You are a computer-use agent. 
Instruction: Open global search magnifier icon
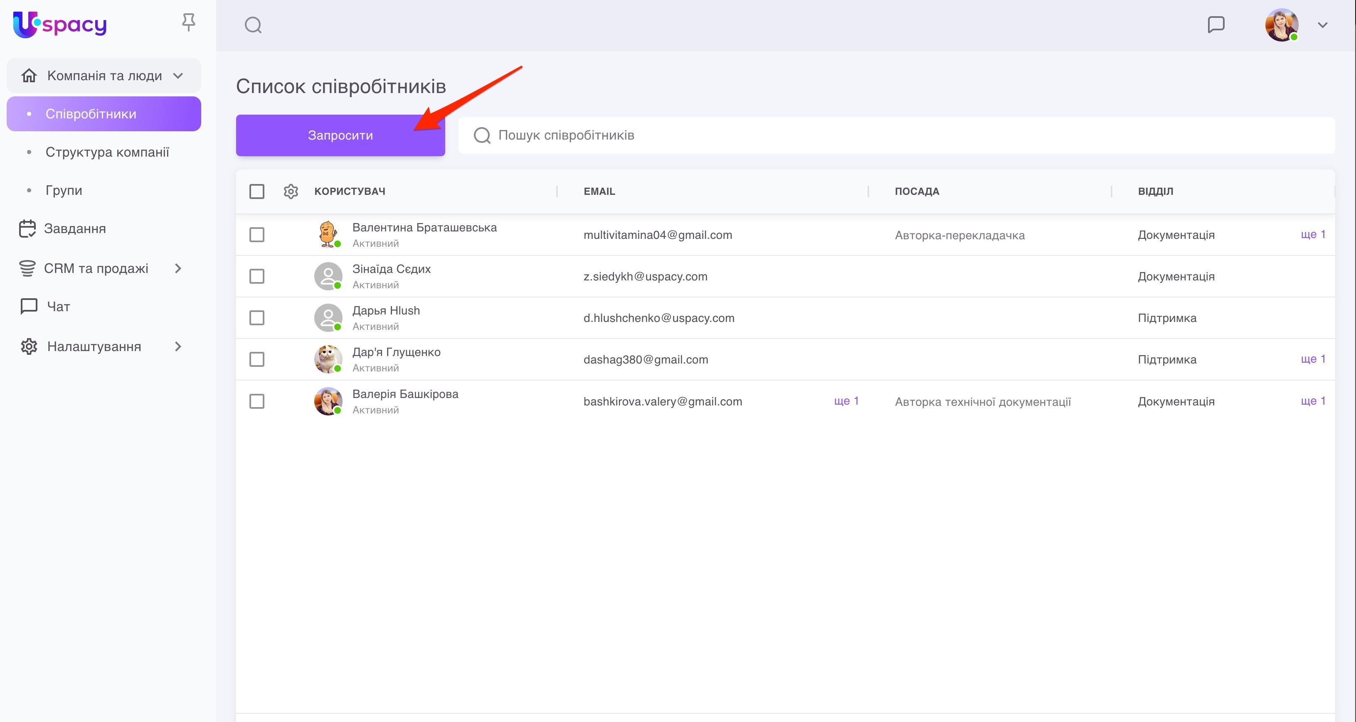(253, 25)
